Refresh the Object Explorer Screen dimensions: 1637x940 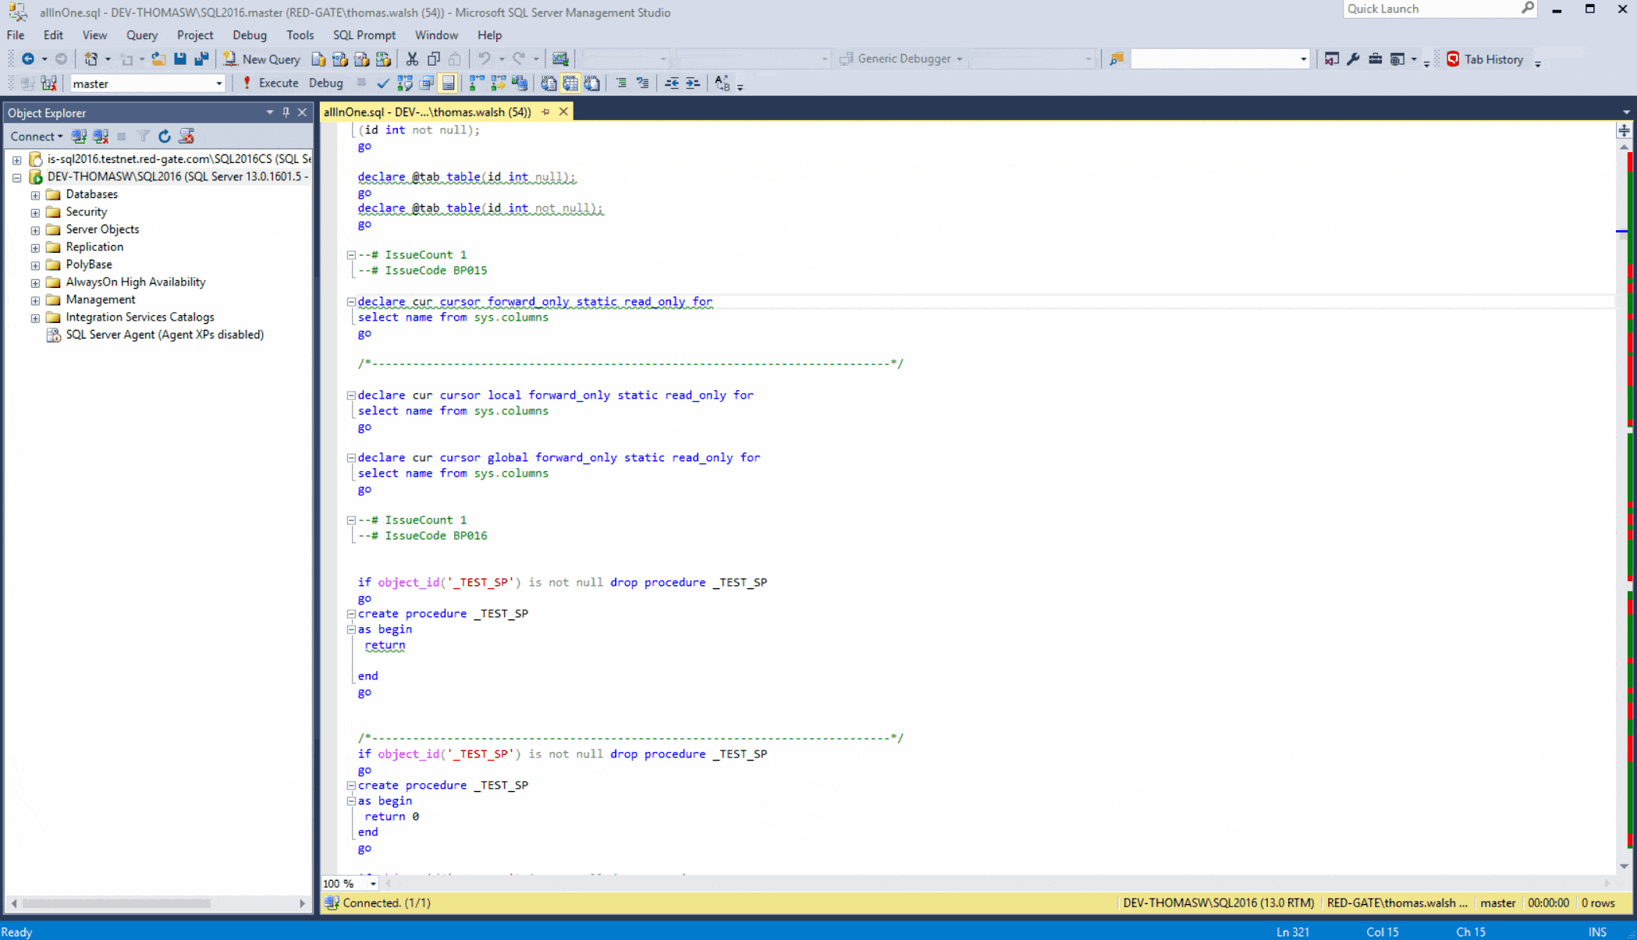point(165,137)
